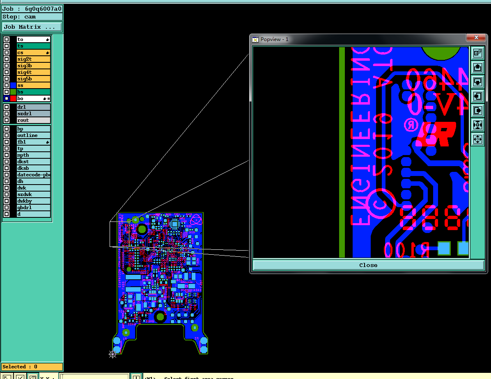Pan Popview right with the right-arrow icon
The height and width of the screenshot is (379, 491).
point(477,110)
